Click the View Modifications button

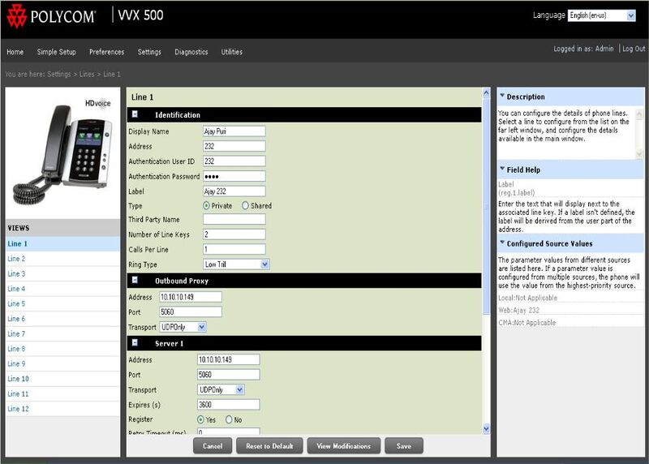343,446
